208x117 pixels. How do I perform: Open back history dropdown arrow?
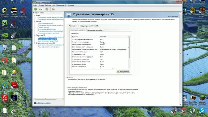tap(44, 9)
